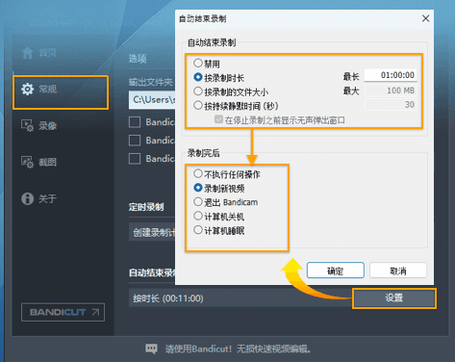Click the gear icon for General settings
The width and height of the screenshot is (455, 362).
coord(27,89)
